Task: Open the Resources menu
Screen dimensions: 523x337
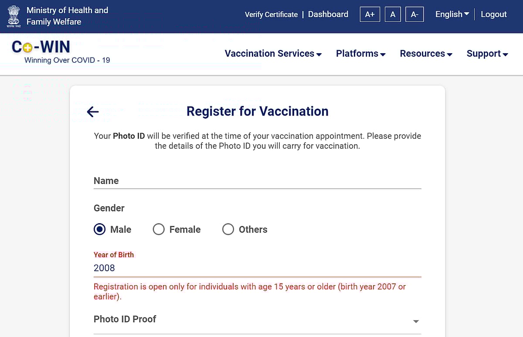Action: point(426,54)
